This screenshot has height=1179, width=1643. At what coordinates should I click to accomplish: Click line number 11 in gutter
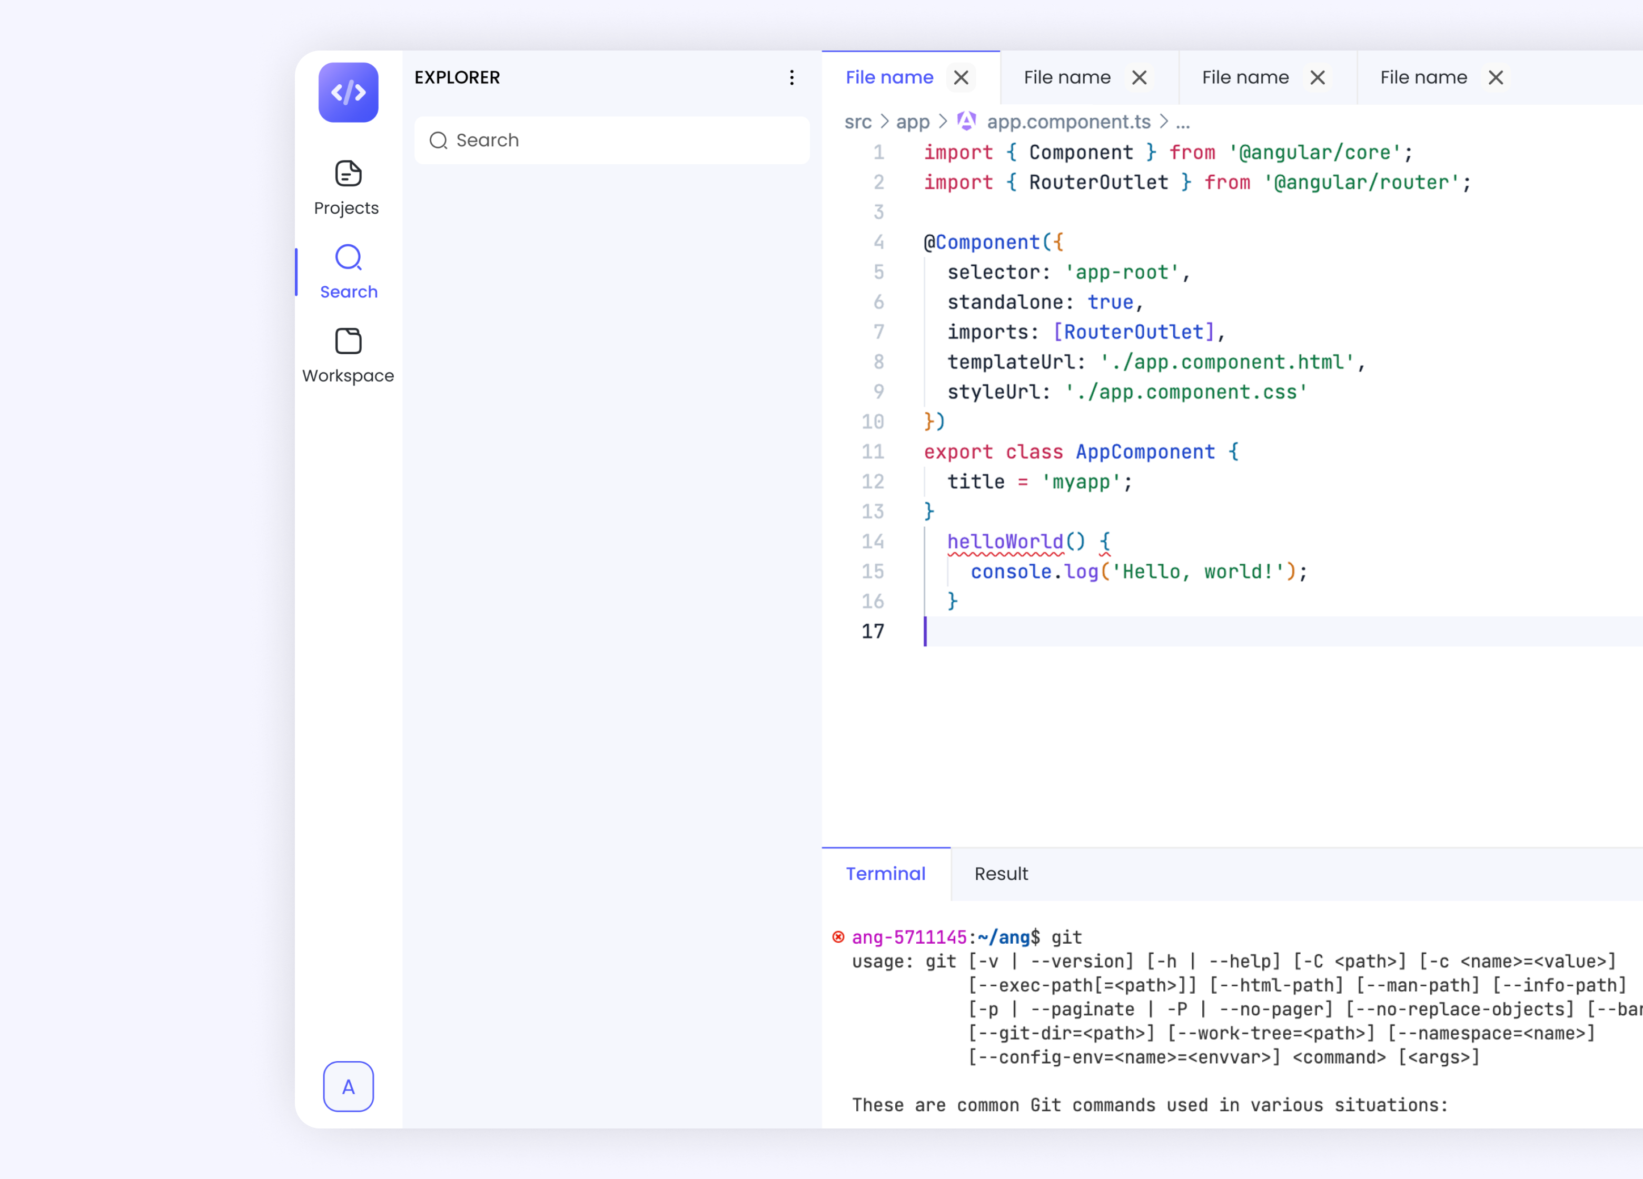tap(873, 452)
